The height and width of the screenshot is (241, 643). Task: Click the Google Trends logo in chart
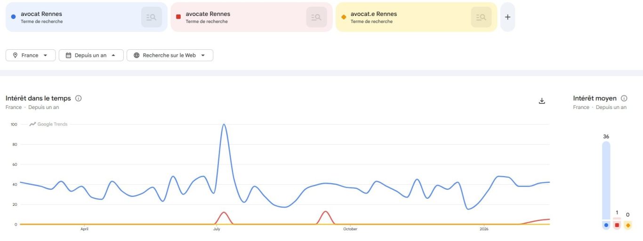tap(48, 124)
